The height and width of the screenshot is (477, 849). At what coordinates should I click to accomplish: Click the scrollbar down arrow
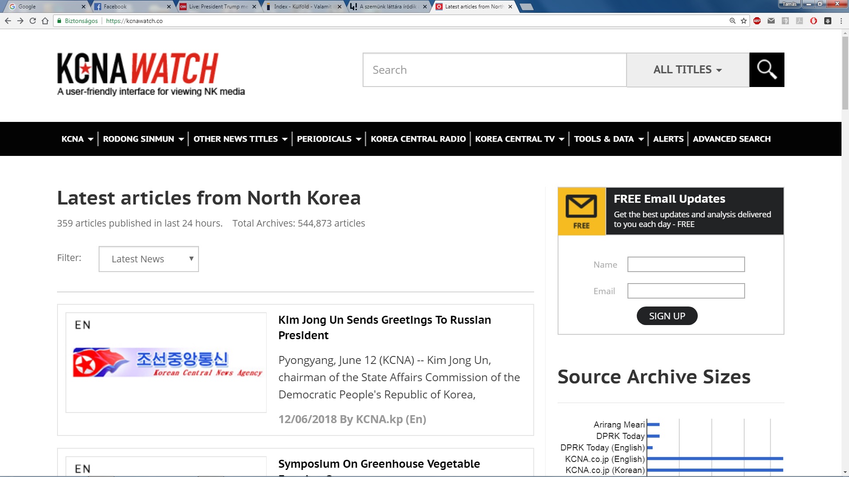click(845, 473)
